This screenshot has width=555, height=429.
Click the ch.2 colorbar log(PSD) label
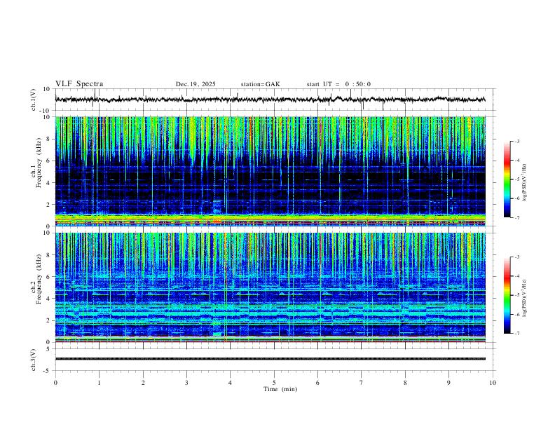click(x=525, y=299)
